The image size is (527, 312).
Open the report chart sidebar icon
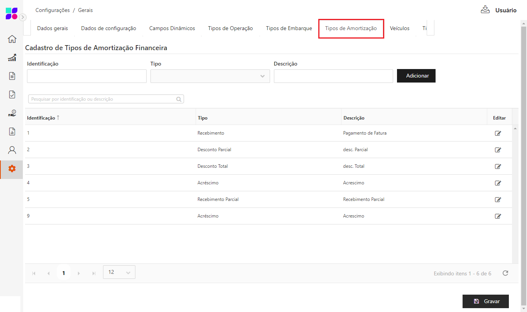[x=12, y=132]
